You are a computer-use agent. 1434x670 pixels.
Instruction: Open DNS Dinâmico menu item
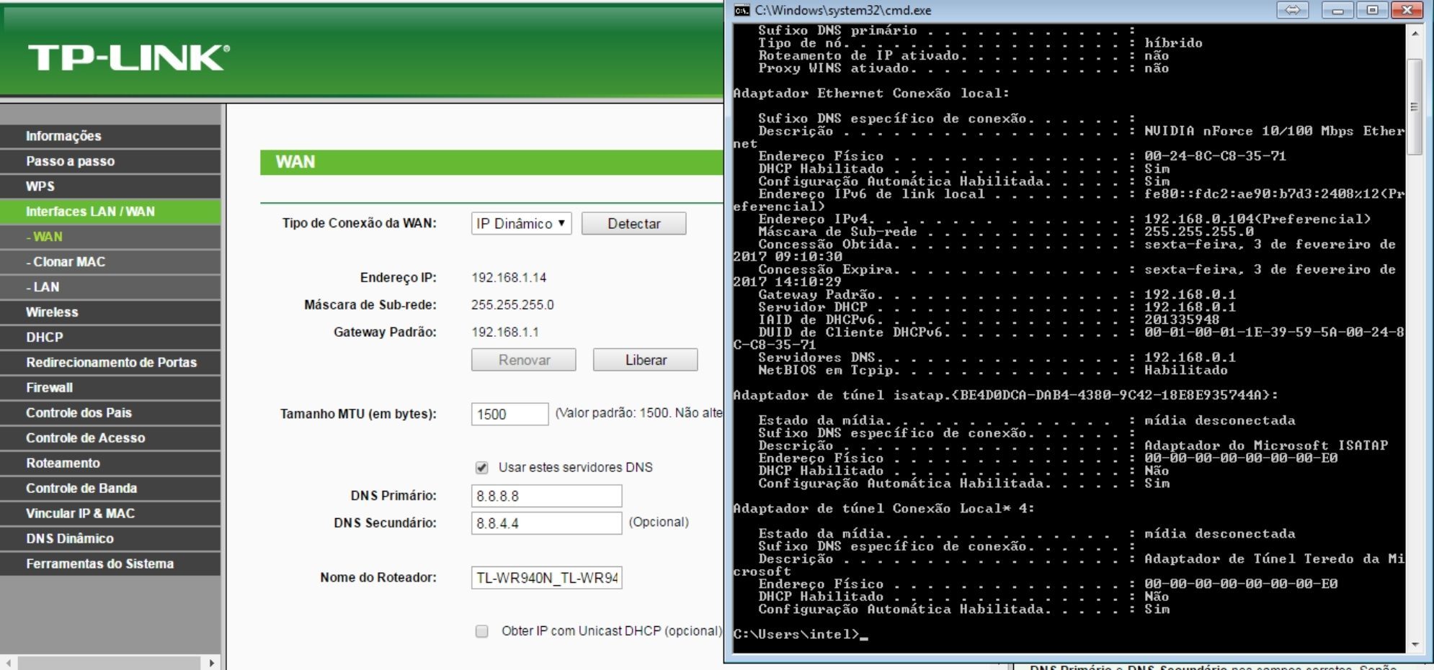(x=110, y=539)
